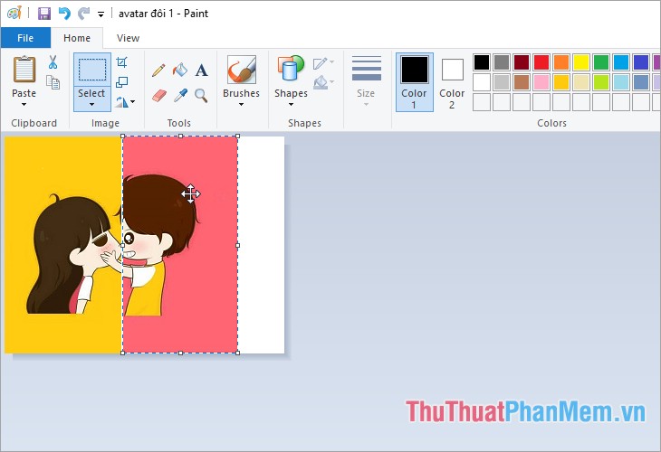Viewport: 661px width, 452px height.
Task: Open the Shapes gallery icon
Action: tap(291, 69)
